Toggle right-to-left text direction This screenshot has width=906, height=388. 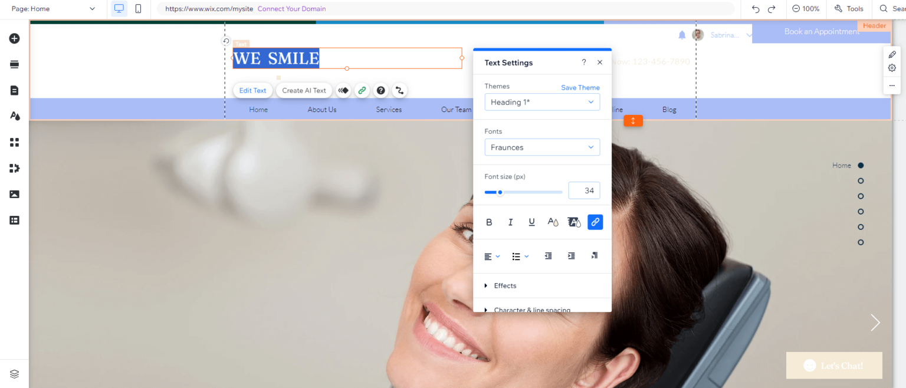[x=594, y=255]
